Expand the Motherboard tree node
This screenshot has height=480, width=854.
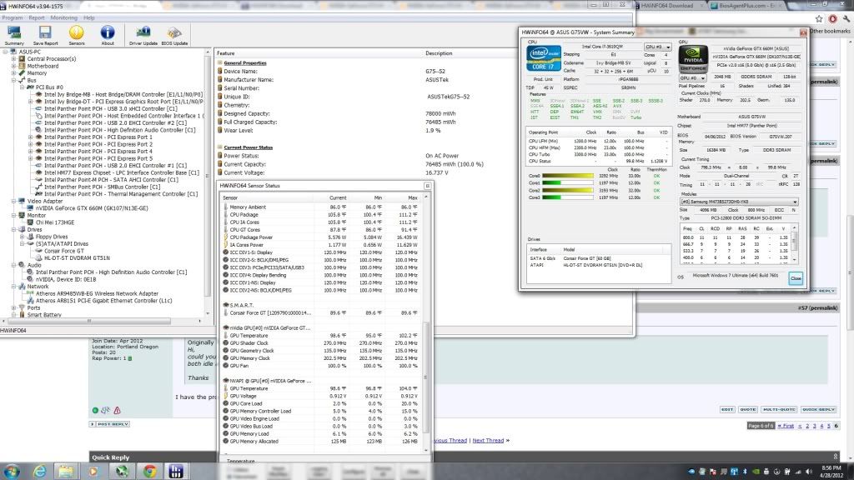point(13,66)
